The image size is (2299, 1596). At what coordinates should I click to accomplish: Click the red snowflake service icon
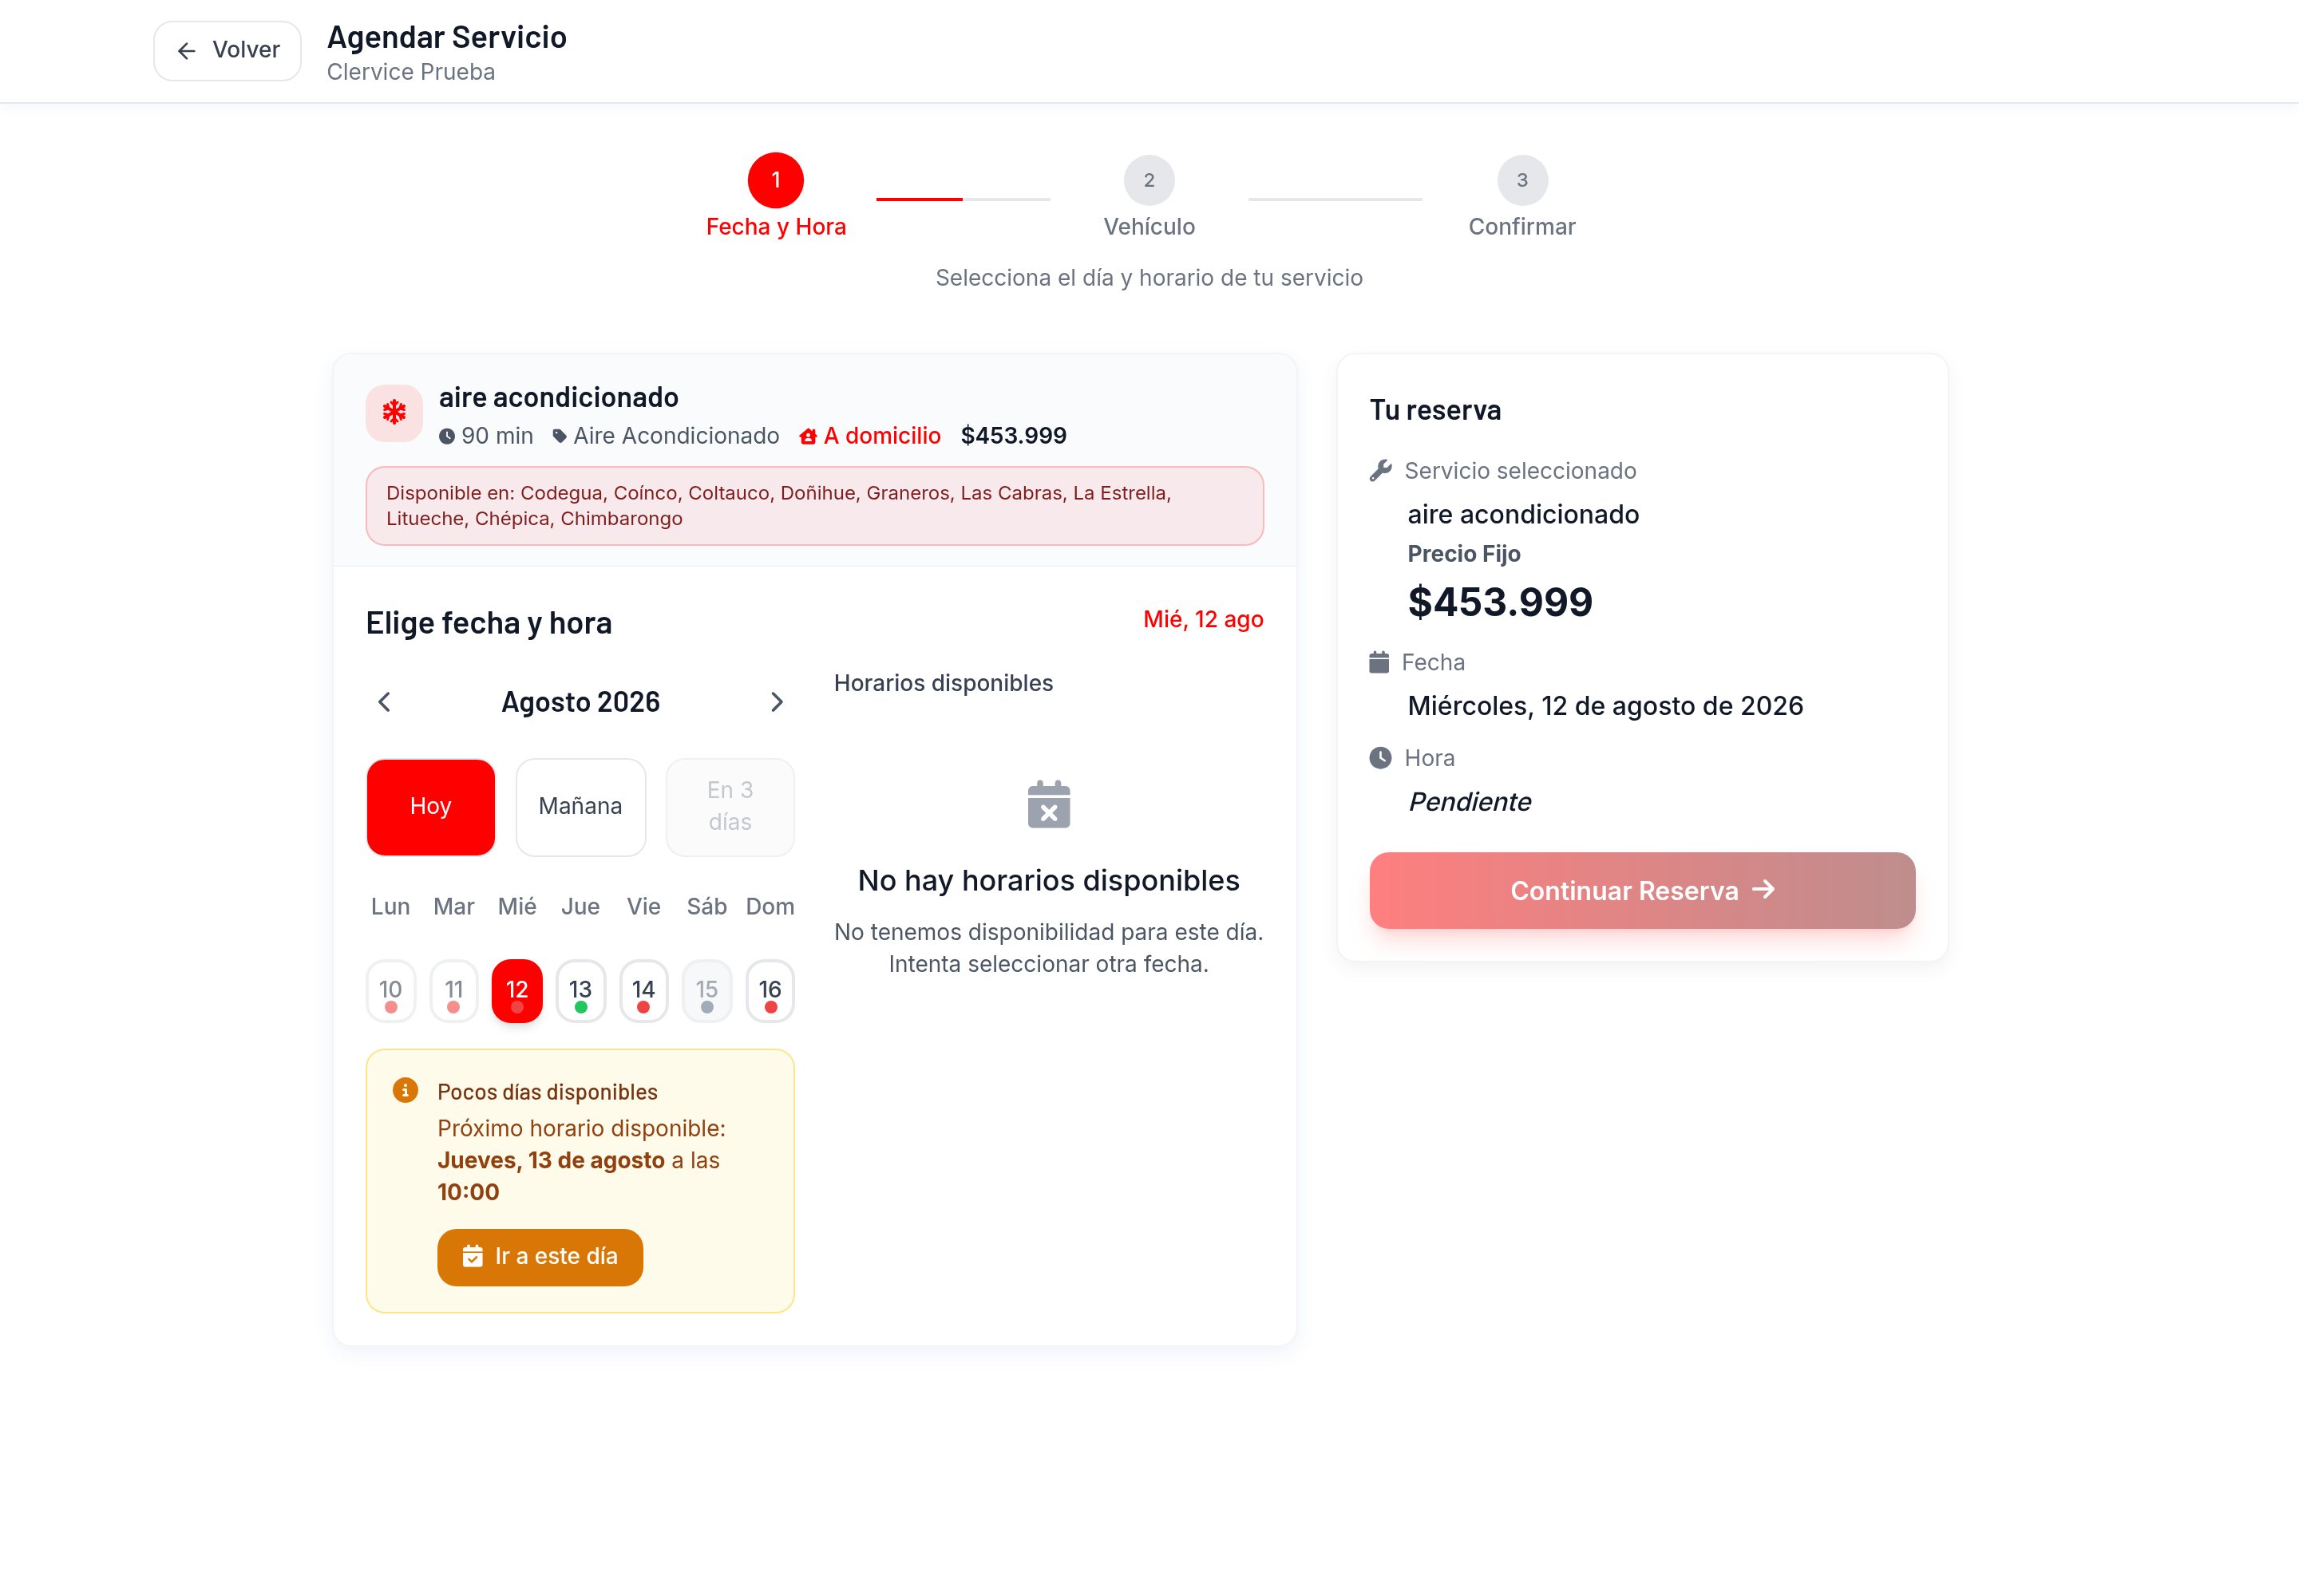point(394,413)
